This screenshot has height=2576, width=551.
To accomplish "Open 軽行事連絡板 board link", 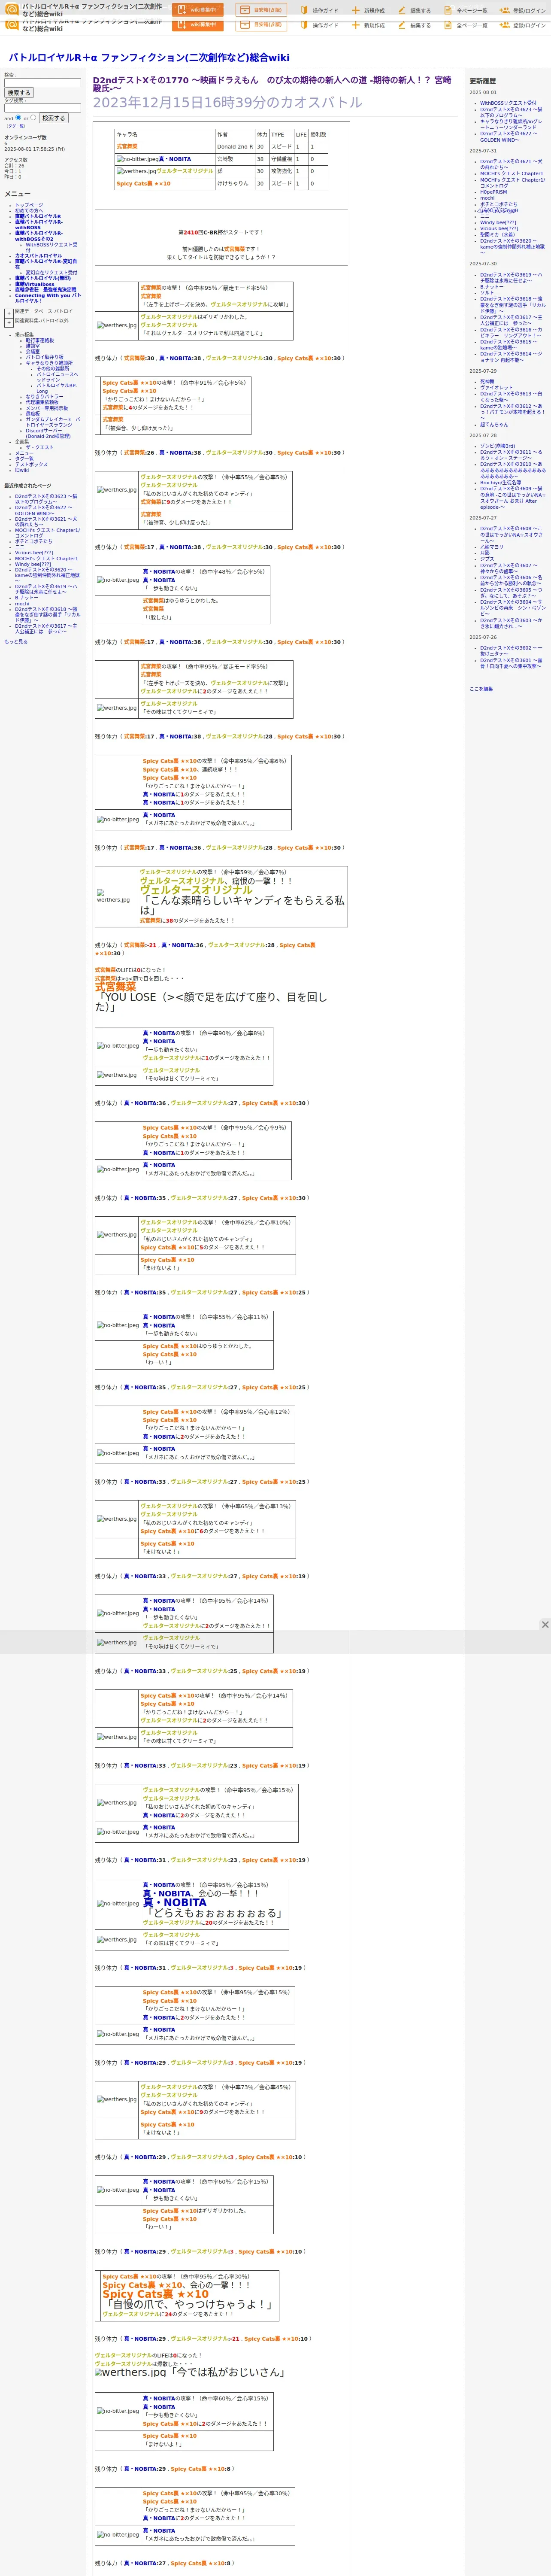I will tap(40, 340).
